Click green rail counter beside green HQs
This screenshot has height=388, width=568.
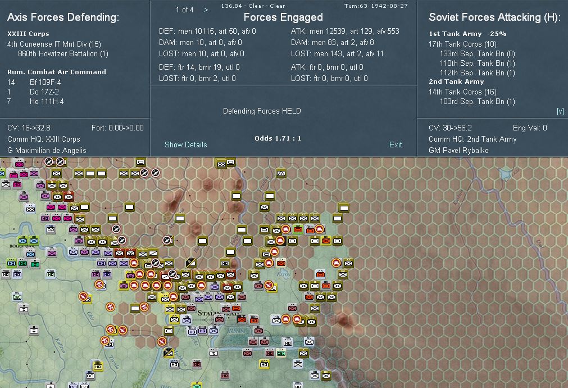point(35,264)
